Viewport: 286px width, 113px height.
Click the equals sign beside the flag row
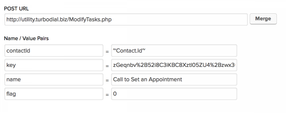click(x=107, y=95)
